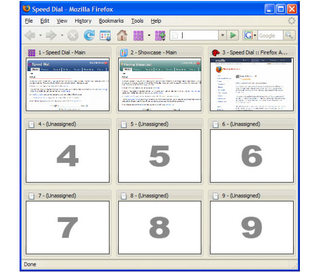
Task: Select empty dial number 6
Action: [252, 156]
